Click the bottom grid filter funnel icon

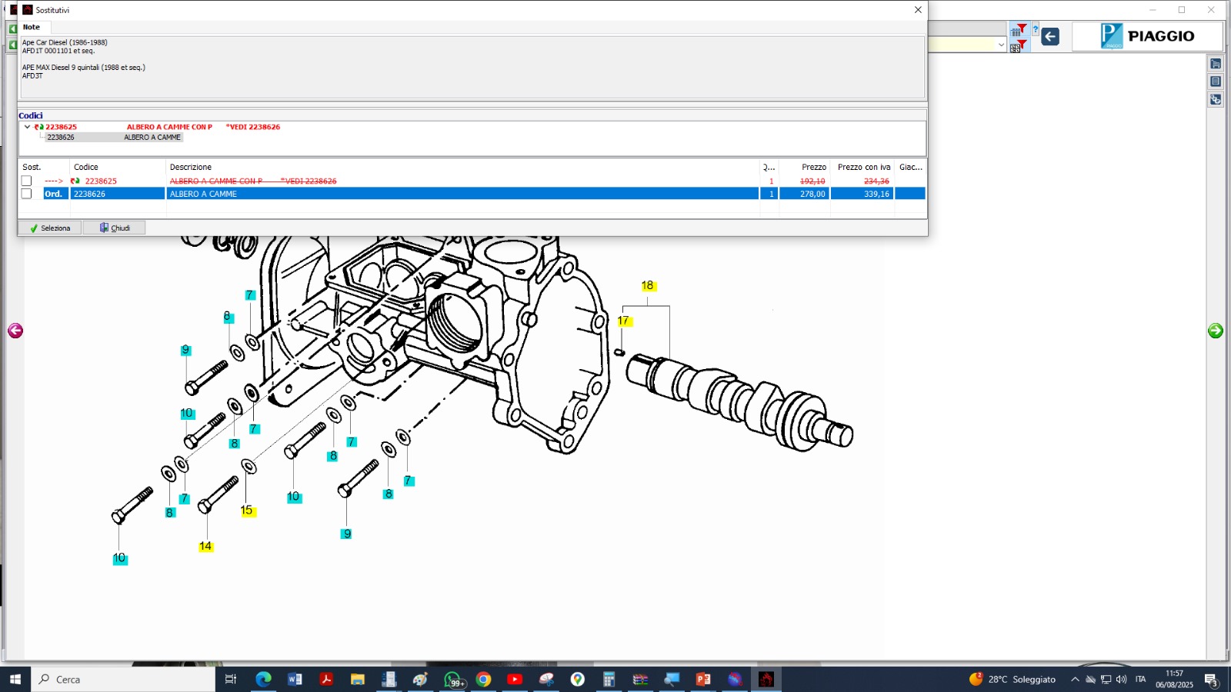(1018, 46)
